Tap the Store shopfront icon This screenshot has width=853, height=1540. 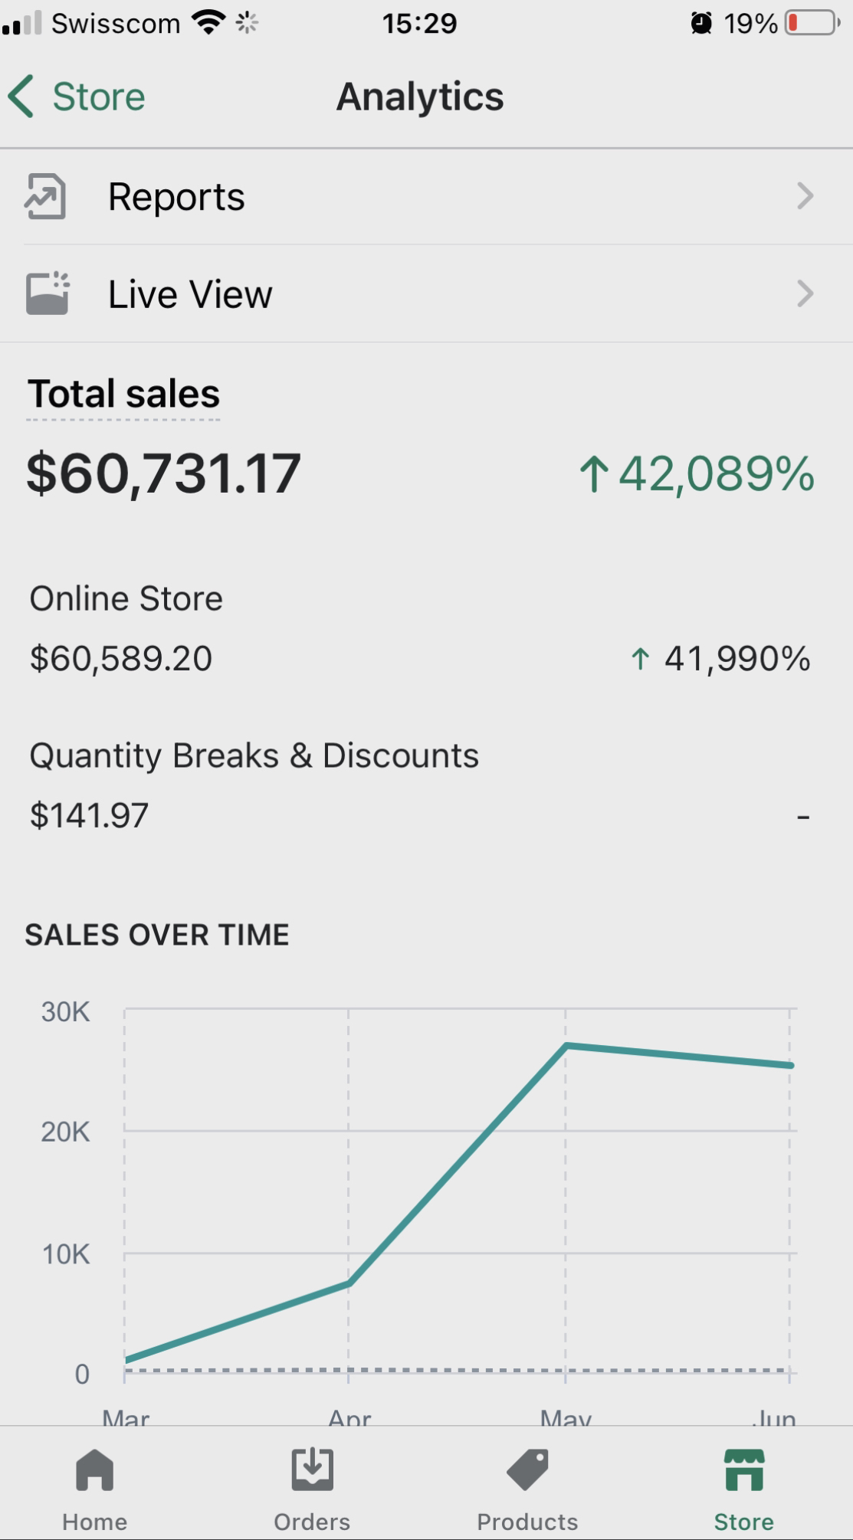(x=743, y=1470)
